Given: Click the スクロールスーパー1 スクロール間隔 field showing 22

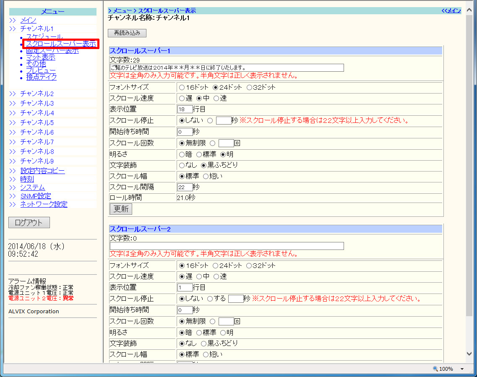Looking at the screenshot, I should (185, 187).
